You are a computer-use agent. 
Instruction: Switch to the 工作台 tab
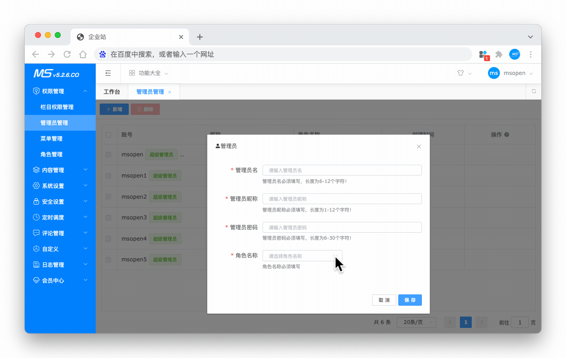click(x=112, y=92)
